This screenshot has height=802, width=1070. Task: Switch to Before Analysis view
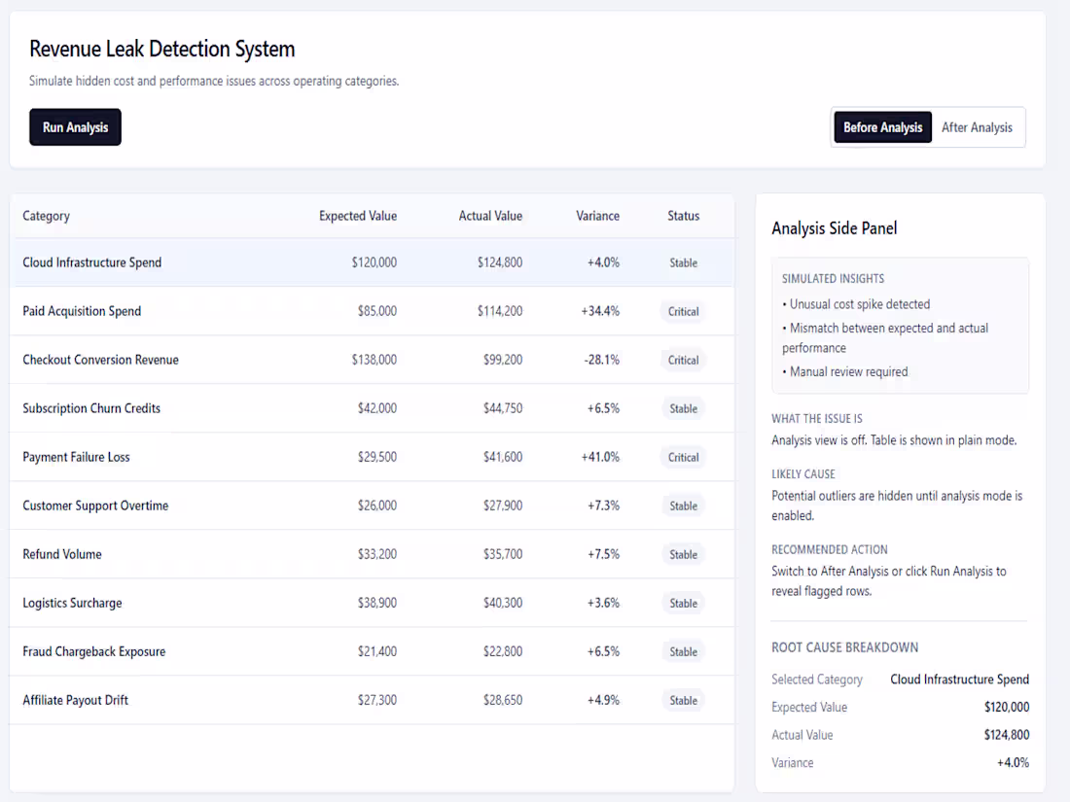[882, 127]
